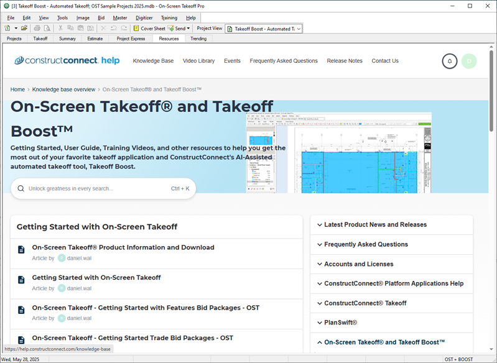Screen dimensions: 497x363
Task: Click the Print Preview toolbar icon
Action: (x=47, y=28)
